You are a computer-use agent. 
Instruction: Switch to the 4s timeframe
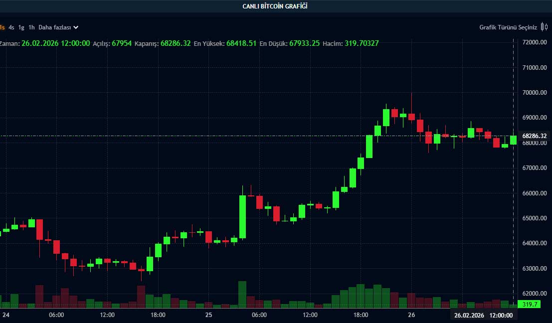(11, 27)
